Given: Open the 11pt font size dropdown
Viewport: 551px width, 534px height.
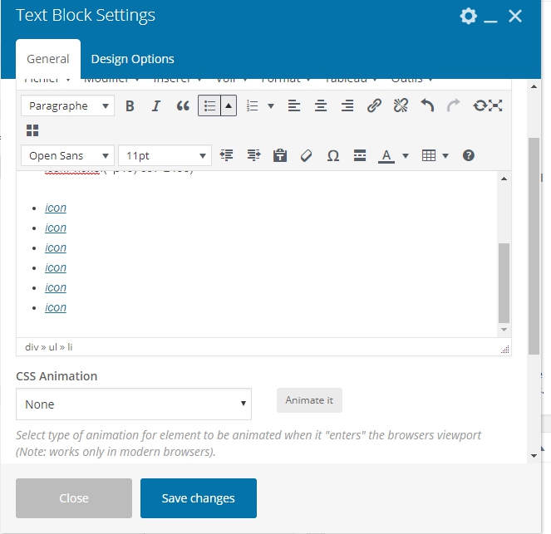Looking at the screenshot, I should [x=165, y=155].
